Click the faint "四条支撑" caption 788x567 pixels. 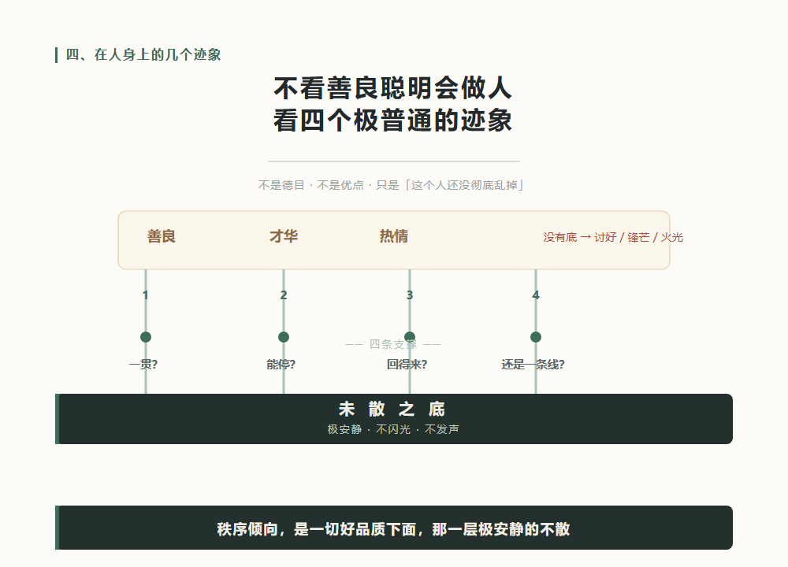click(x=393, y=344)
